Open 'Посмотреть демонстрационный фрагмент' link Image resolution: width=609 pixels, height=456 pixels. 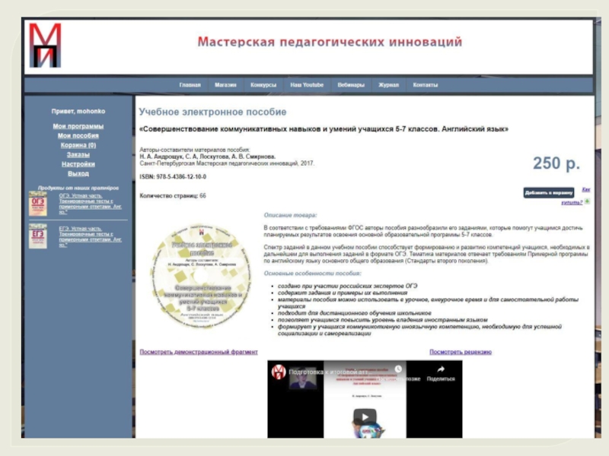(x=199, y=352)
